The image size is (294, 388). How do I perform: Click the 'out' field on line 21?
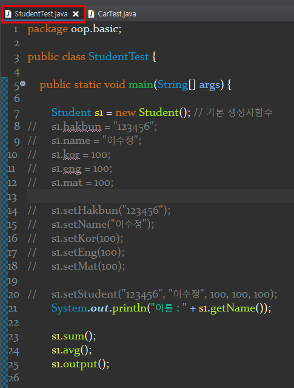(99, 308)
